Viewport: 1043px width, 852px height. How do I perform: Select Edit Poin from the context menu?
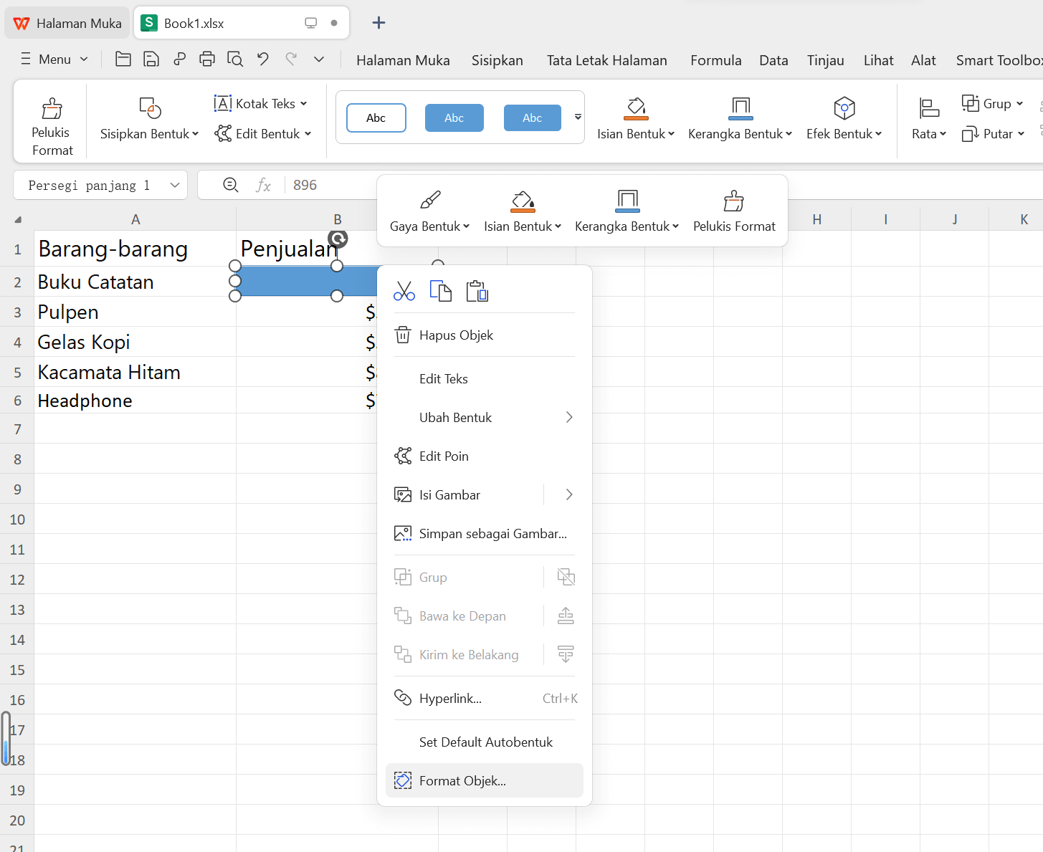point(444,456)
